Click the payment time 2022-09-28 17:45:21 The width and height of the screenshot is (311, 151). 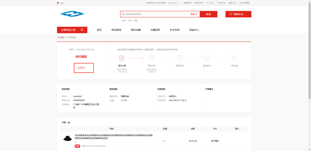click(178, 101)
